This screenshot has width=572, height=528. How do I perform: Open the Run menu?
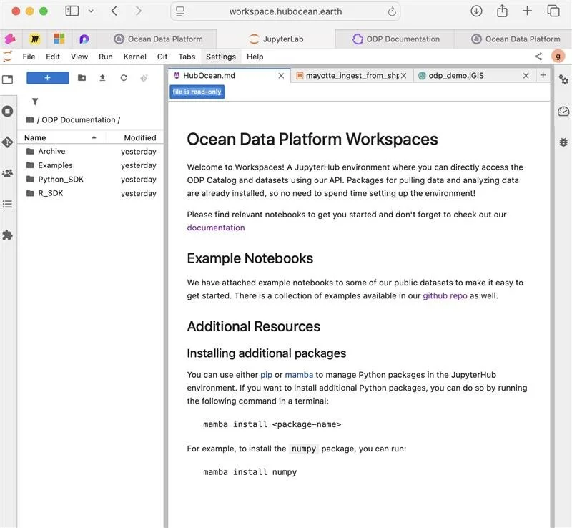click(105, 57)
